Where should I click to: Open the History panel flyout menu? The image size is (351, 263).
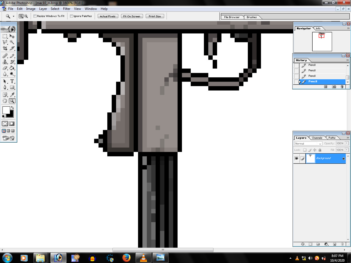pyautogui.click(x=347, y=60)
